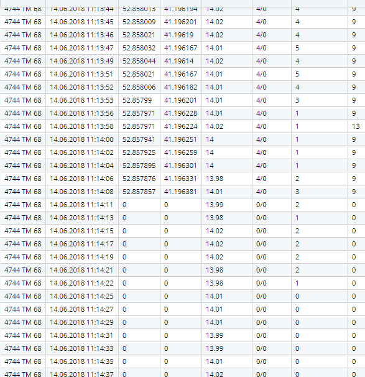This screenshot has width=365, height=377.
Task: Click longitude cell 41.196259
Action: (x=180, y=152)
